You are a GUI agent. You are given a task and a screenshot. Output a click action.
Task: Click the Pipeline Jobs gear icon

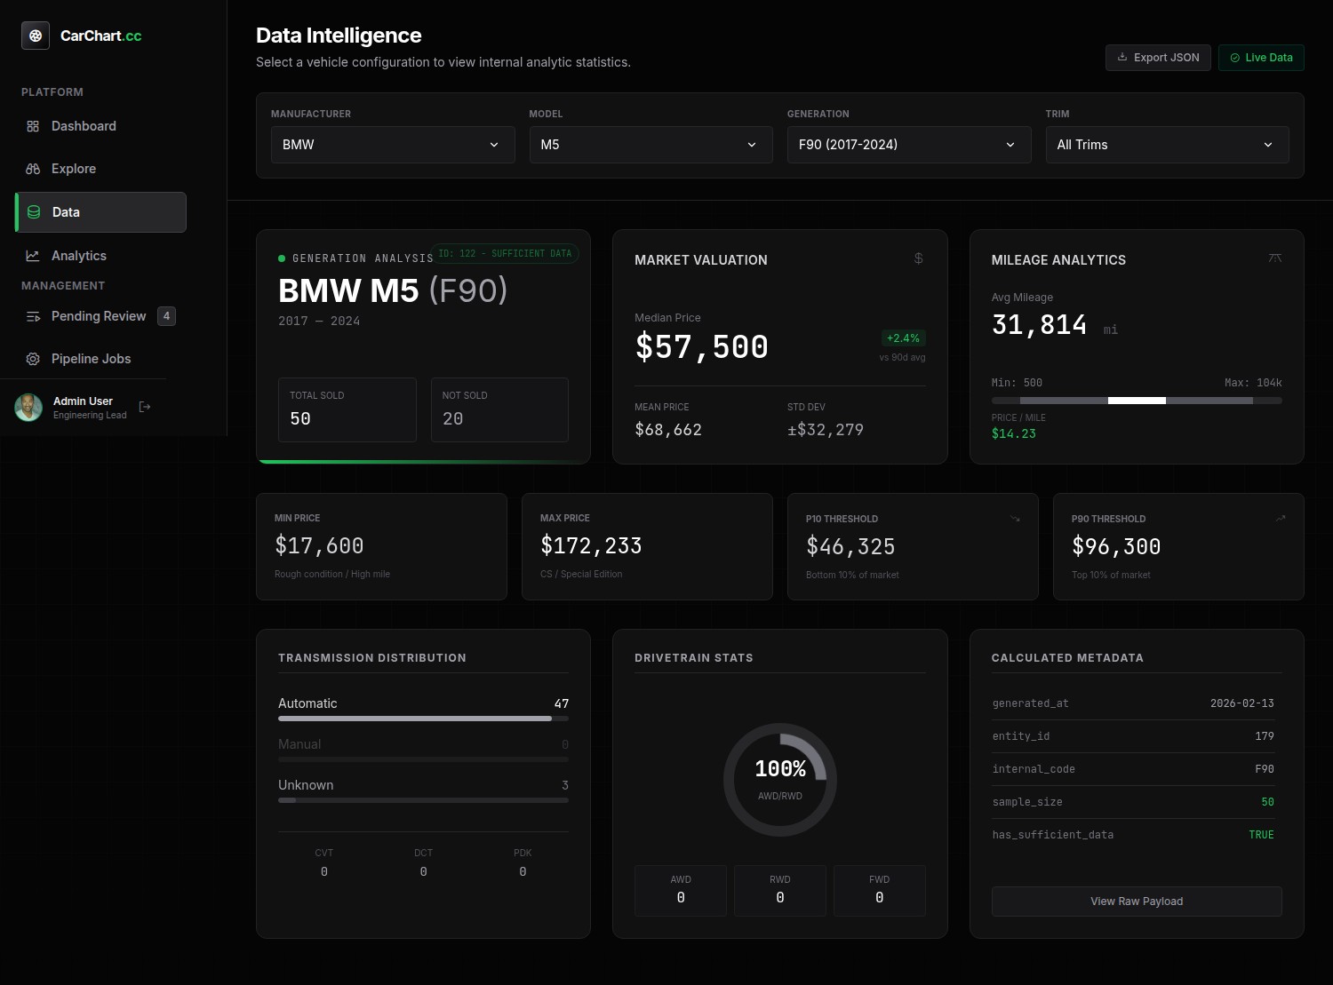(x=33, y=359)
